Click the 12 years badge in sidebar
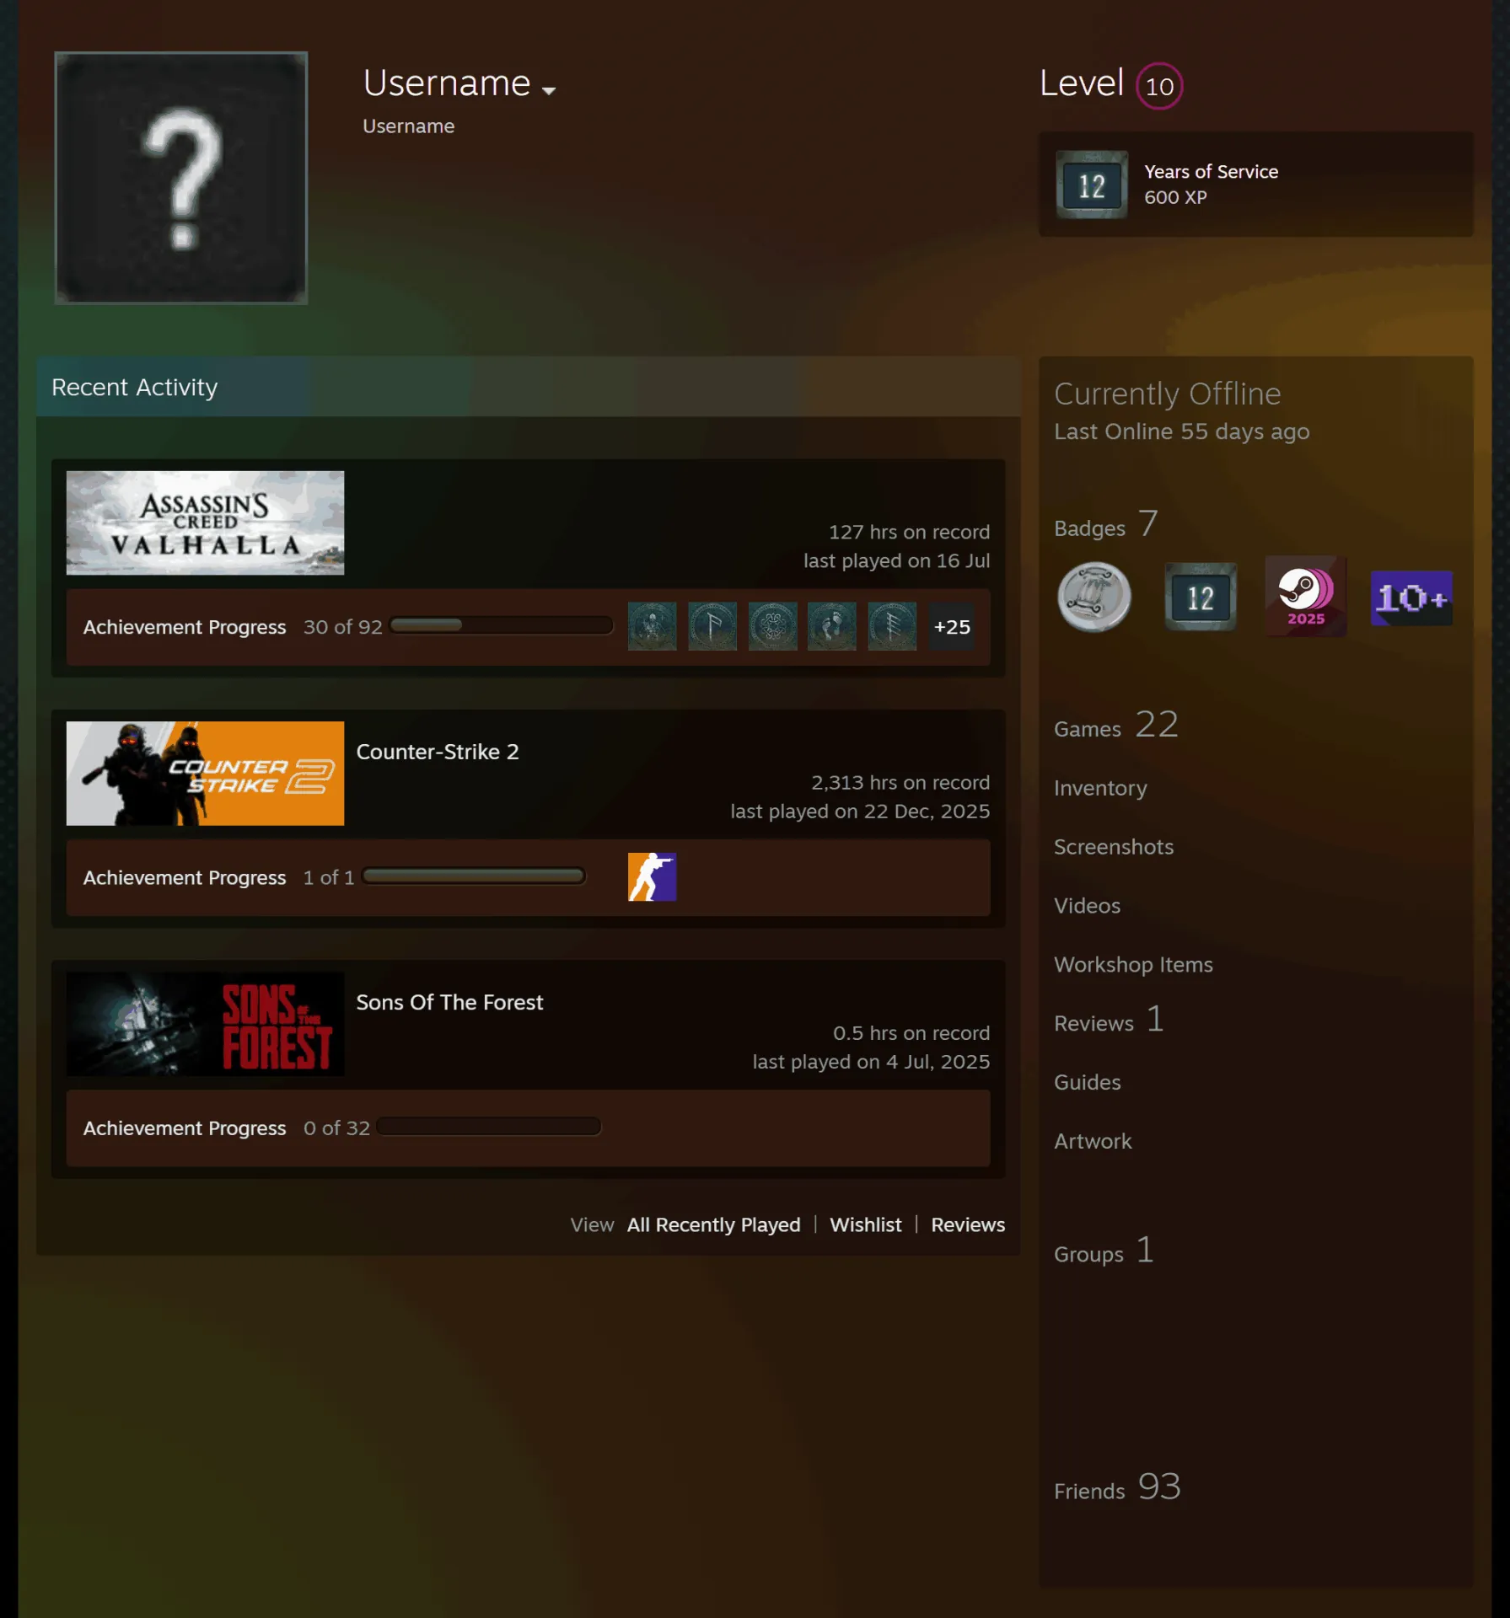 pyautogui.click(x=1201, y=597)
